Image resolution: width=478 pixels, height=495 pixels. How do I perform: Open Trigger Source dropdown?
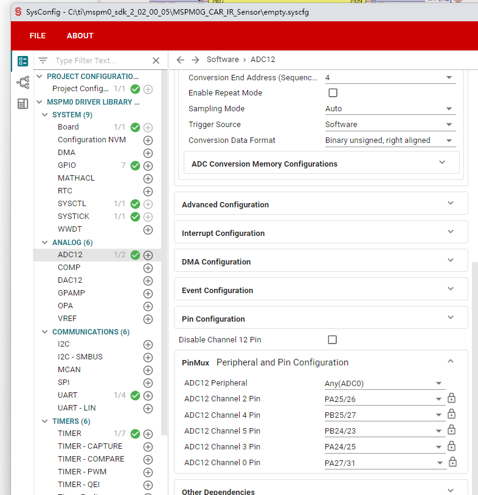(x=390, y=125)
